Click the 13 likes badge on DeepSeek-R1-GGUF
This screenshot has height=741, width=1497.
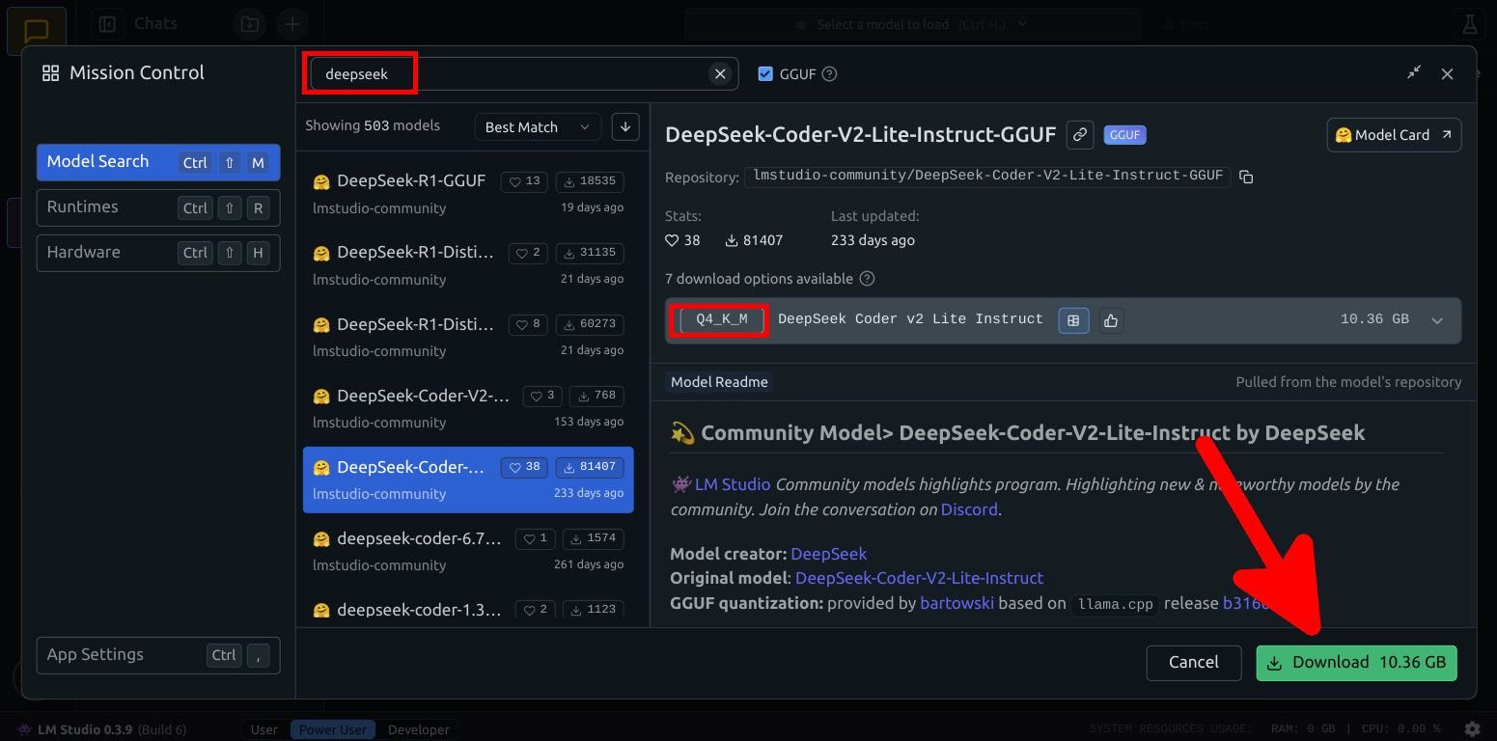click(x=524, y=181)
